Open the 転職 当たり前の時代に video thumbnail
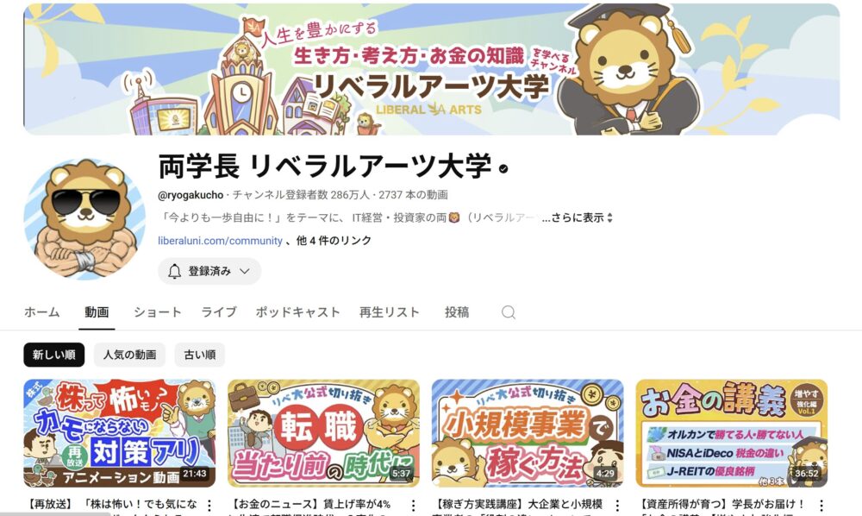 pyautogui.click(x=323, y=433)
